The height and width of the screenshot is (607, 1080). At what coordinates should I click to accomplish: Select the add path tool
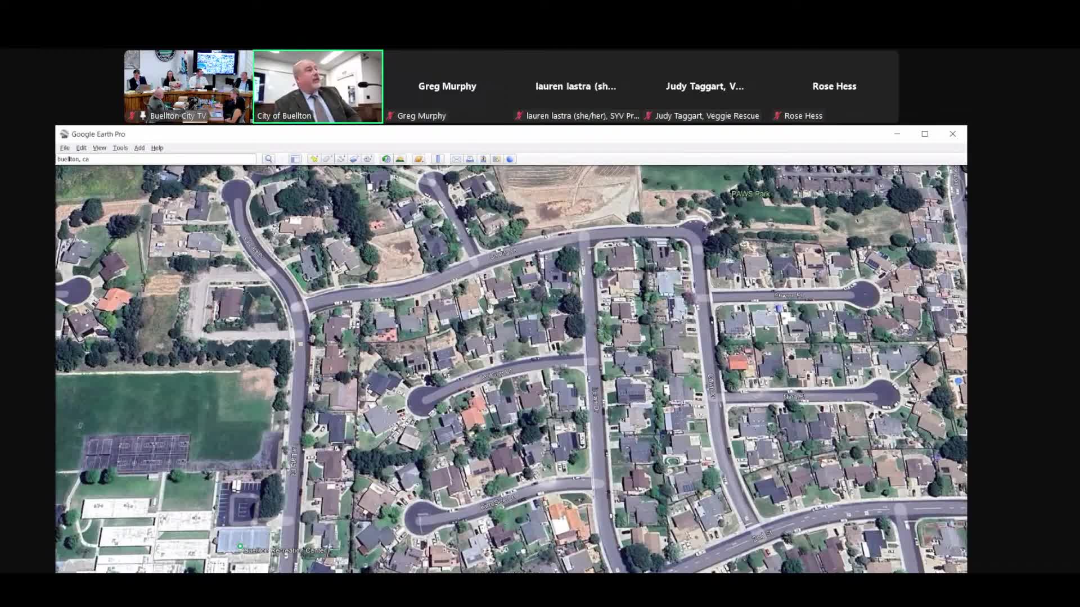[341, 159]
